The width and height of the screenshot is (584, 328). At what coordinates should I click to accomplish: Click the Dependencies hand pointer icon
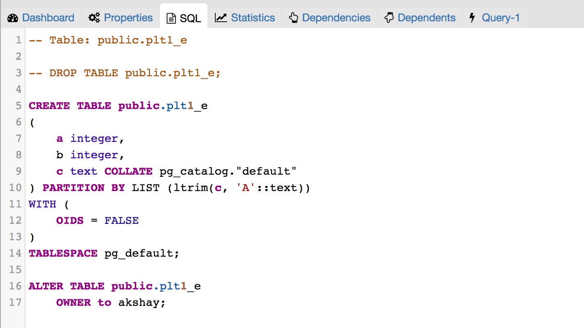(x=293, y=18)
